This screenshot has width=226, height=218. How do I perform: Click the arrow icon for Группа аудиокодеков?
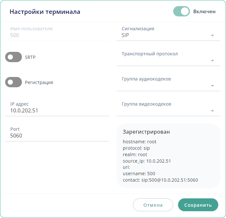pyautogui.click(x=212, y=86)
